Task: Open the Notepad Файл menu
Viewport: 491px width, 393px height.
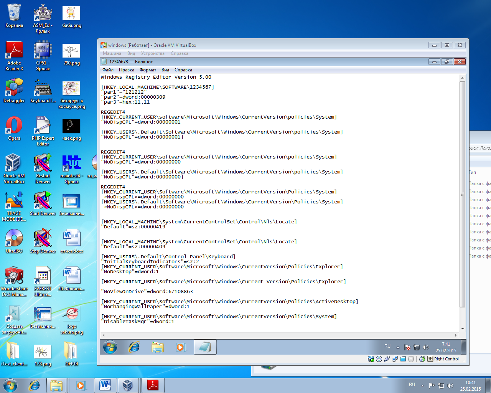Action: (108, 70)
